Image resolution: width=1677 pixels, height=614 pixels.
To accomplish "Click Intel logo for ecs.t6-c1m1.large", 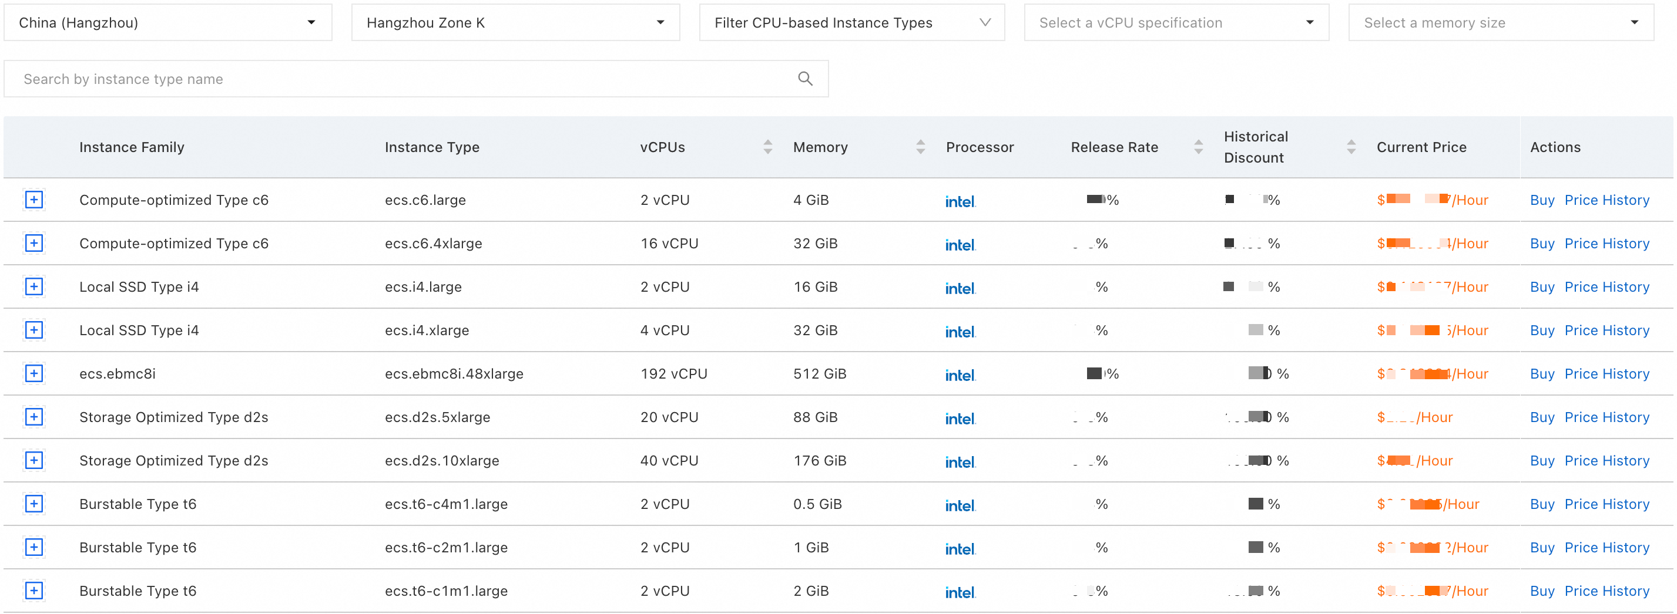I will pos(960,592).
